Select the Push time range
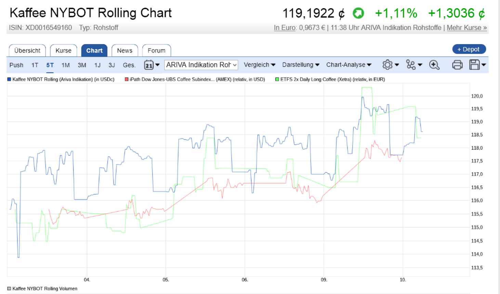This screenshot has height=294, width=500. tap(16, 65)
